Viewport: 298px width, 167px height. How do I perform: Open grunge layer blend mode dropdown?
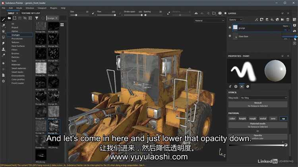coord(286,26)
